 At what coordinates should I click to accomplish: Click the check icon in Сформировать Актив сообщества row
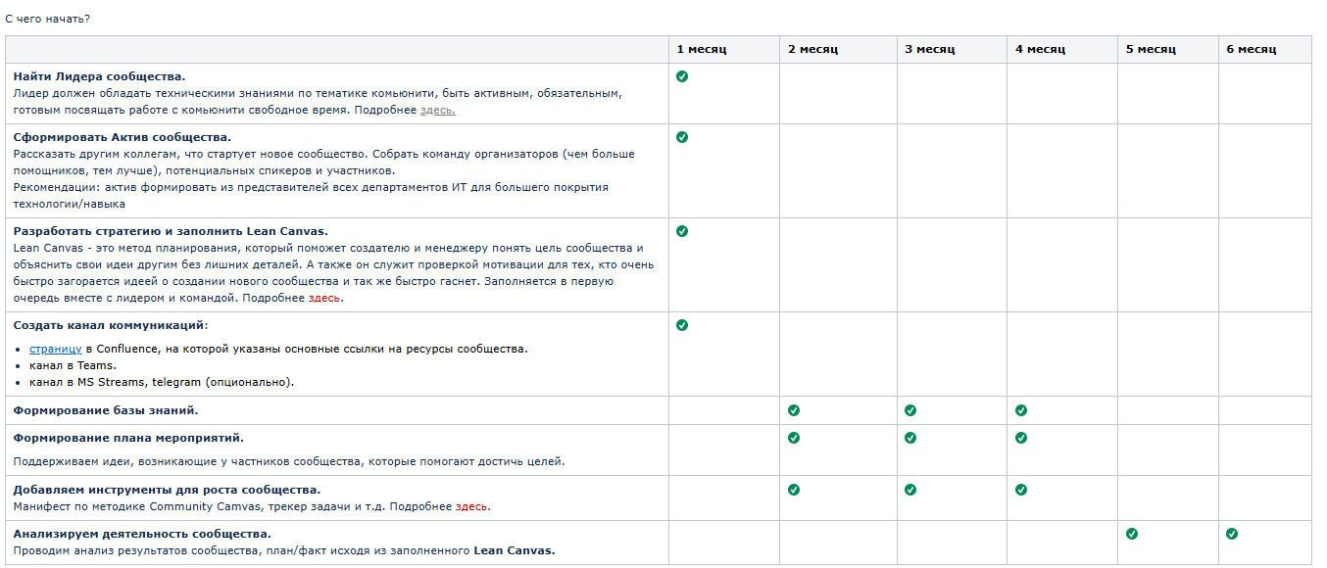(x=682, y=137)
